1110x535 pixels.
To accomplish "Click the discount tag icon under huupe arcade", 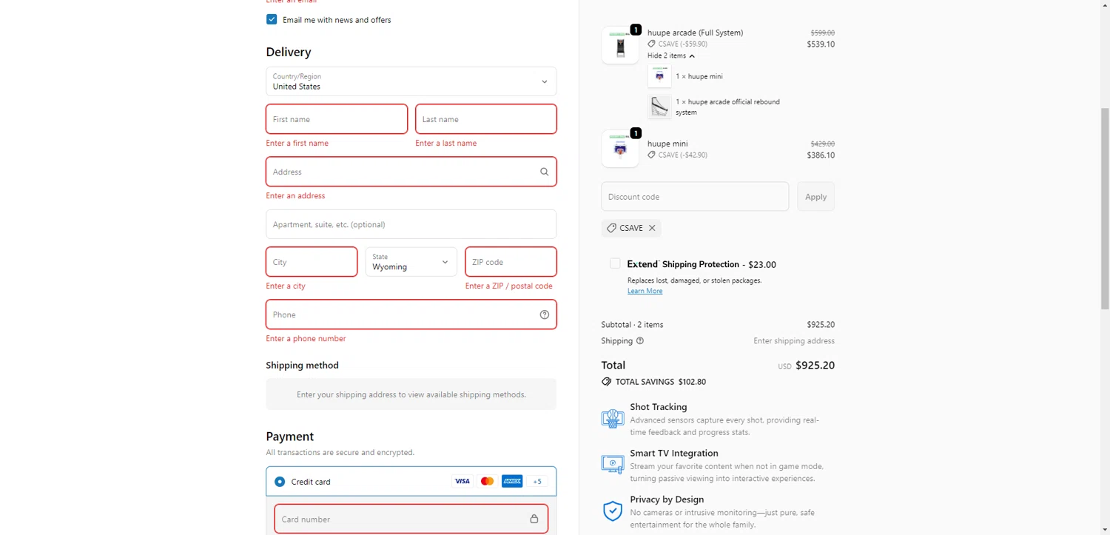I will tap(651, 44).
